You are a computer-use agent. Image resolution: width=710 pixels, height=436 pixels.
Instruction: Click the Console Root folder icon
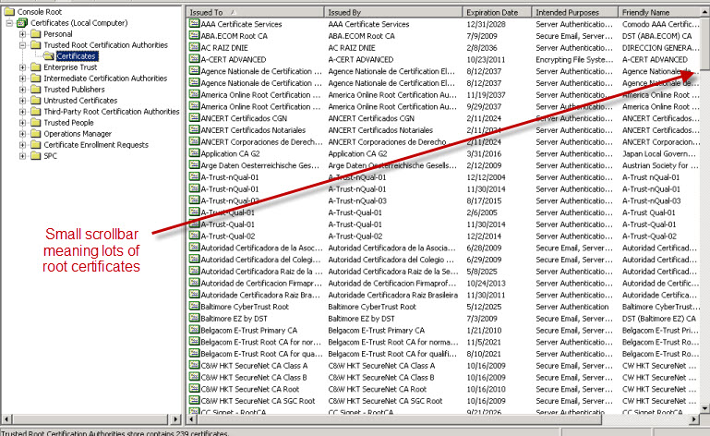click(10, 11)
